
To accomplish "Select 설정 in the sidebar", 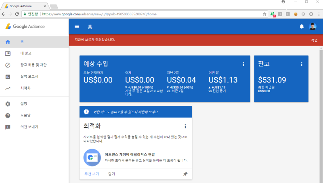I will (x=34, y=104).
